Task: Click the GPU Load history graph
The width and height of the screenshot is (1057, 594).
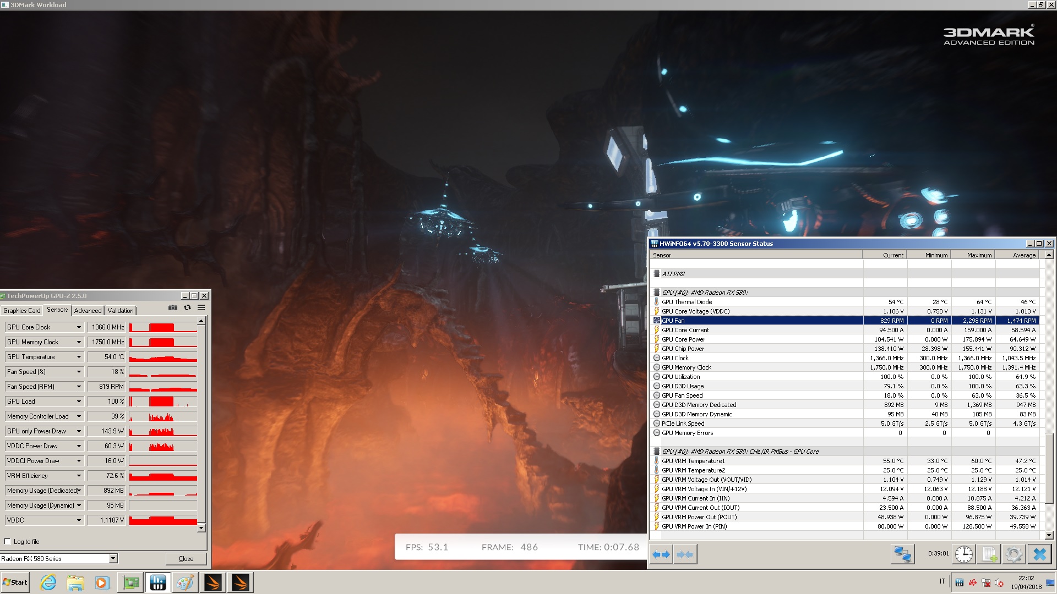Action: point(163,402)
